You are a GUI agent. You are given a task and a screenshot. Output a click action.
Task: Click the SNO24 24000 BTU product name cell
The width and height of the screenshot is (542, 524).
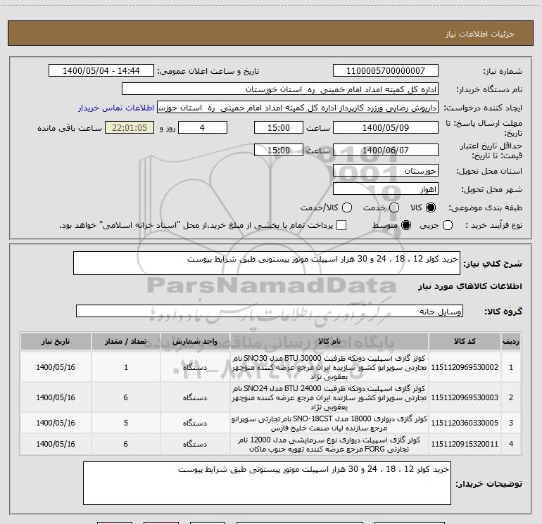point(329,397)
